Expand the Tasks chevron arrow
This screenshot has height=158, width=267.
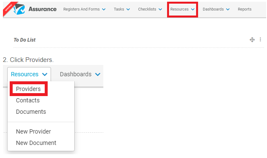128,9
